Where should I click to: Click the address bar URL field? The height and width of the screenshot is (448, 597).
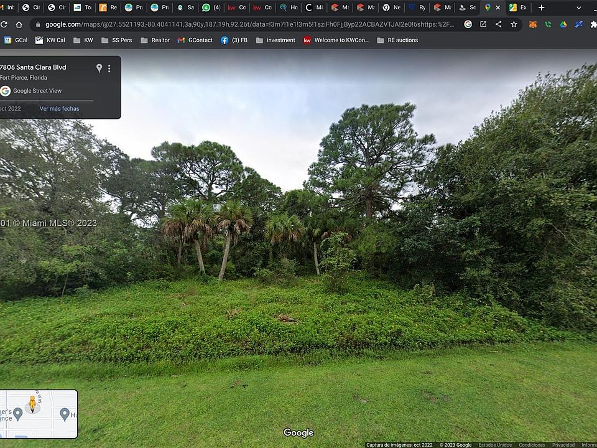(249, 24)
